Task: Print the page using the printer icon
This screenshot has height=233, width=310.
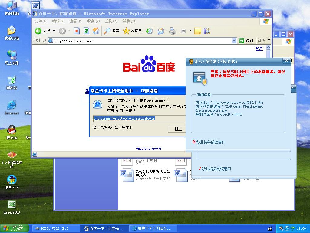Action: [x=172, y=31]
